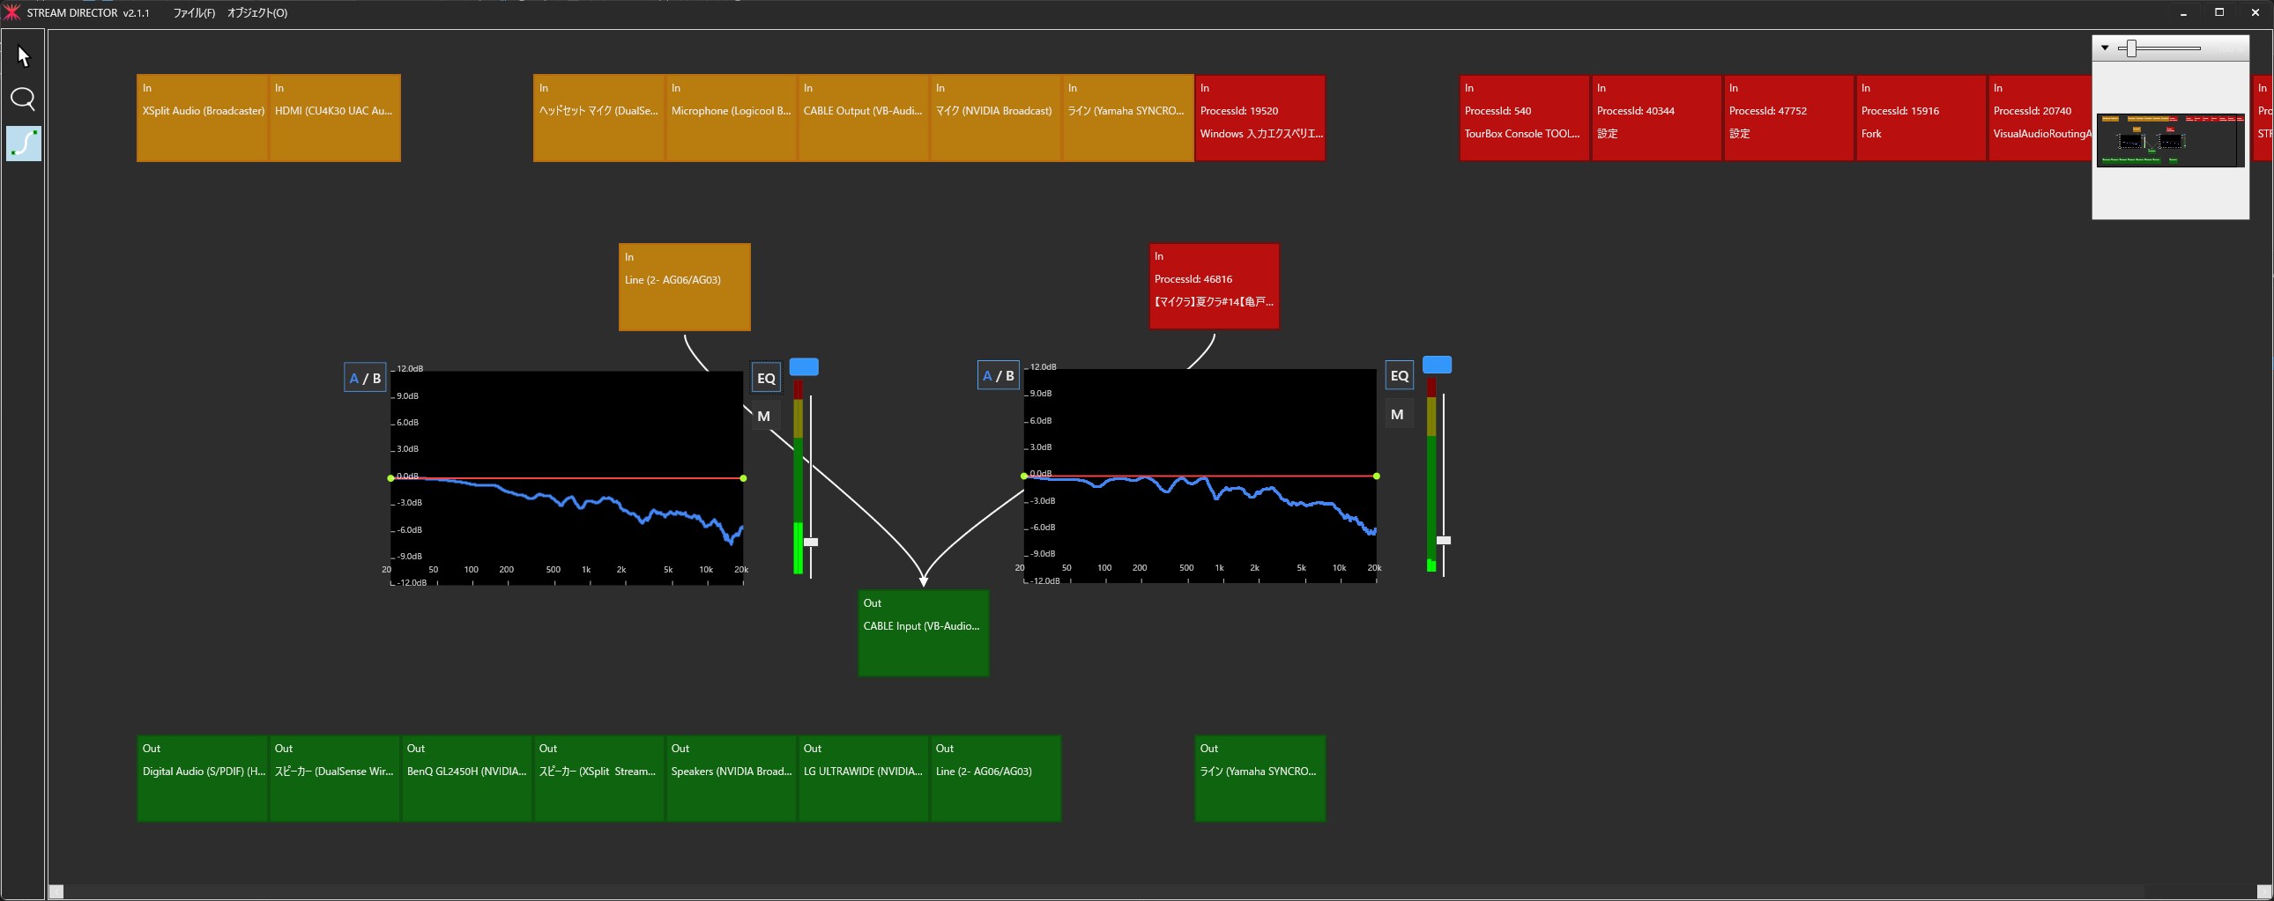Select Speakers (NVIDIA Broadcast) output node
Viewport: 2274px width, 901px height.
pos(731,779)
